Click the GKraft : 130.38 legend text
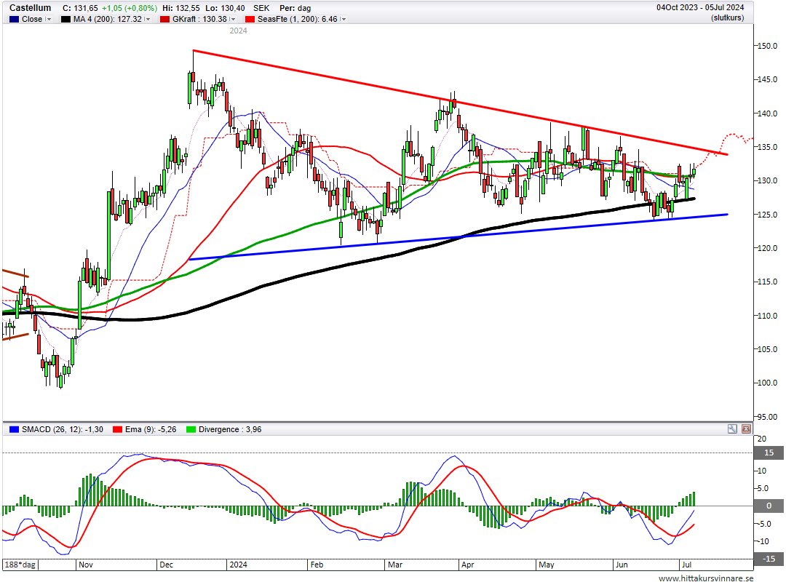Viewport: 786px width, 582px height. 199,19
